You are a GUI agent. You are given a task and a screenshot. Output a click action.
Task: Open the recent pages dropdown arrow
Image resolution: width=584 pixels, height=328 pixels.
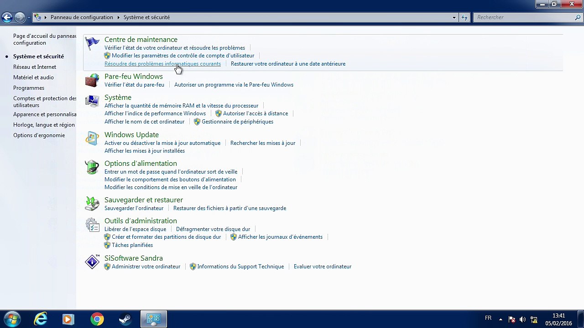coord(29,17)
